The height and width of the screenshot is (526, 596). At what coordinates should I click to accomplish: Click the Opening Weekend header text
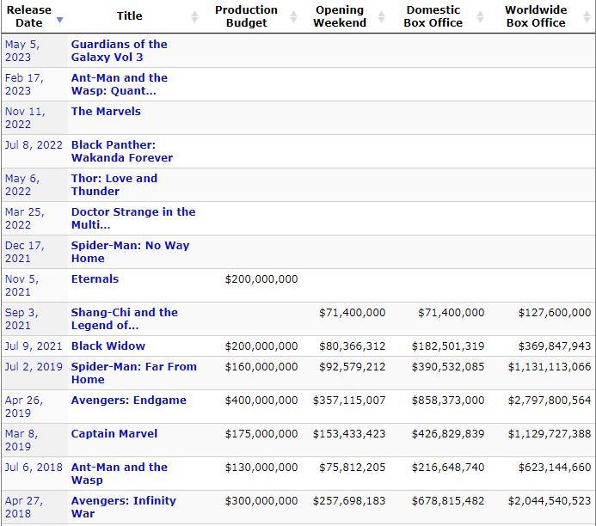(x=340, y=16)
